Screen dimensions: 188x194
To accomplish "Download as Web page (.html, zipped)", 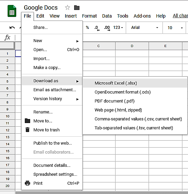I will click(x=135, y=110).
